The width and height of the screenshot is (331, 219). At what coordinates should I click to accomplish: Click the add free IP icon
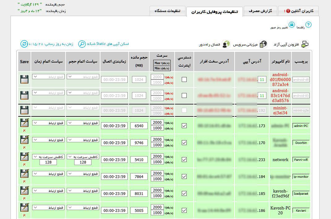[305, 44]
